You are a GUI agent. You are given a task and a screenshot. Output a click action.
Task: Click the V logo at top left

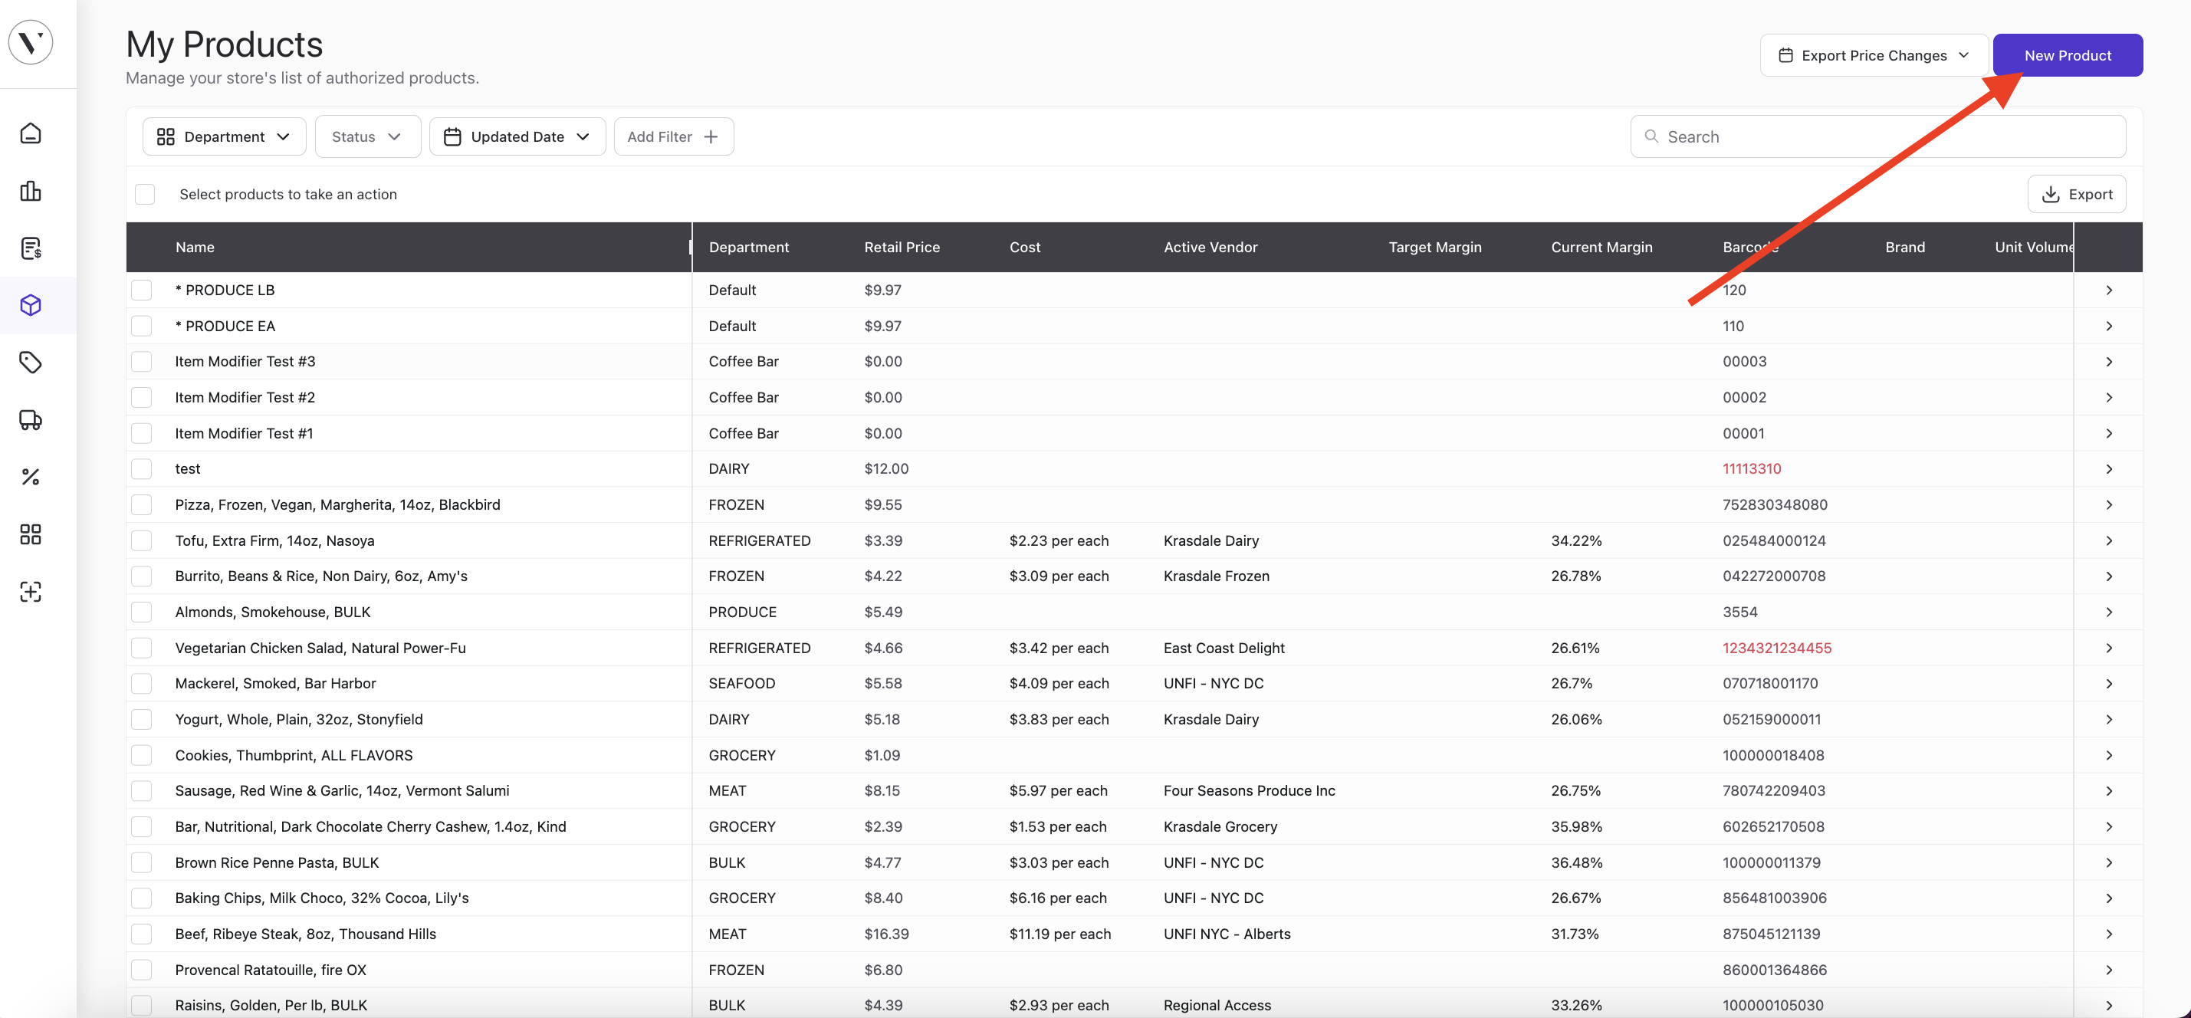tap(31, 41)
